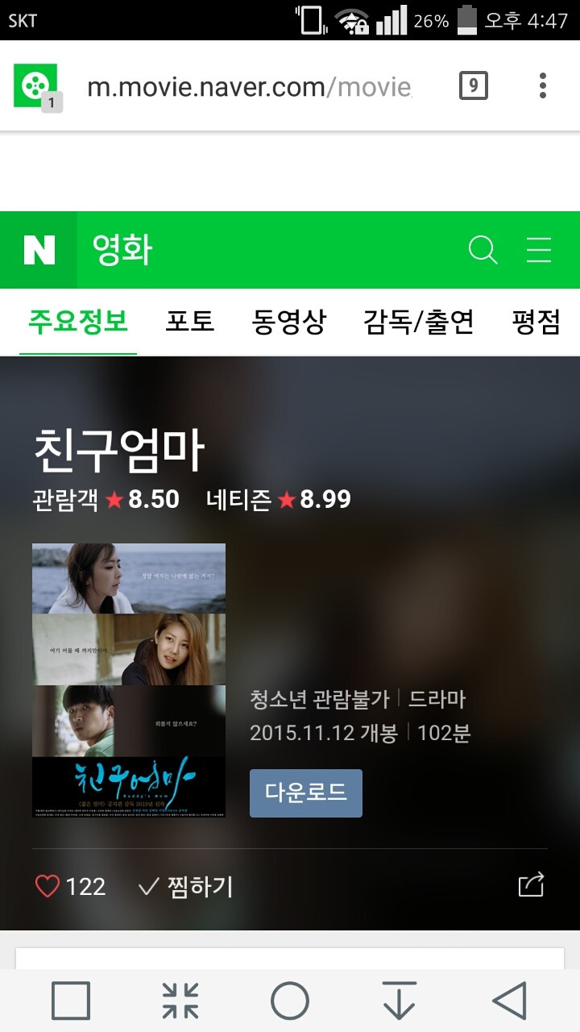The height and width of the screenshot is (1032, 580).
Task: Tap the green Naver N logo
Action: [39, 250]
